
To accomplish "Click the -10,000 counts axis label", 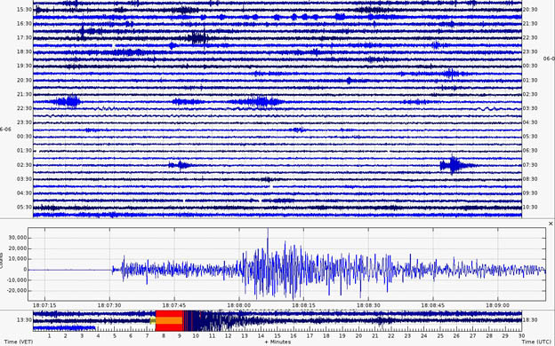I will coord(17,280).
